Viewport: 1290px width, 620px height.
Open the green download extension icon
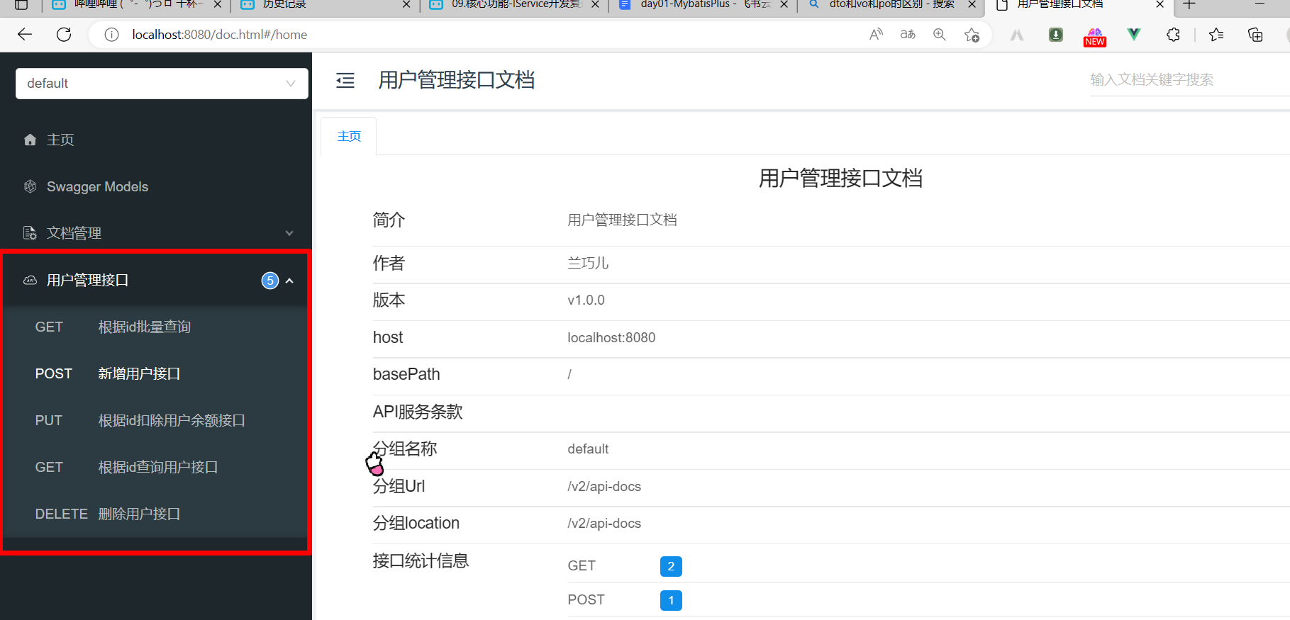[1056, 35]
